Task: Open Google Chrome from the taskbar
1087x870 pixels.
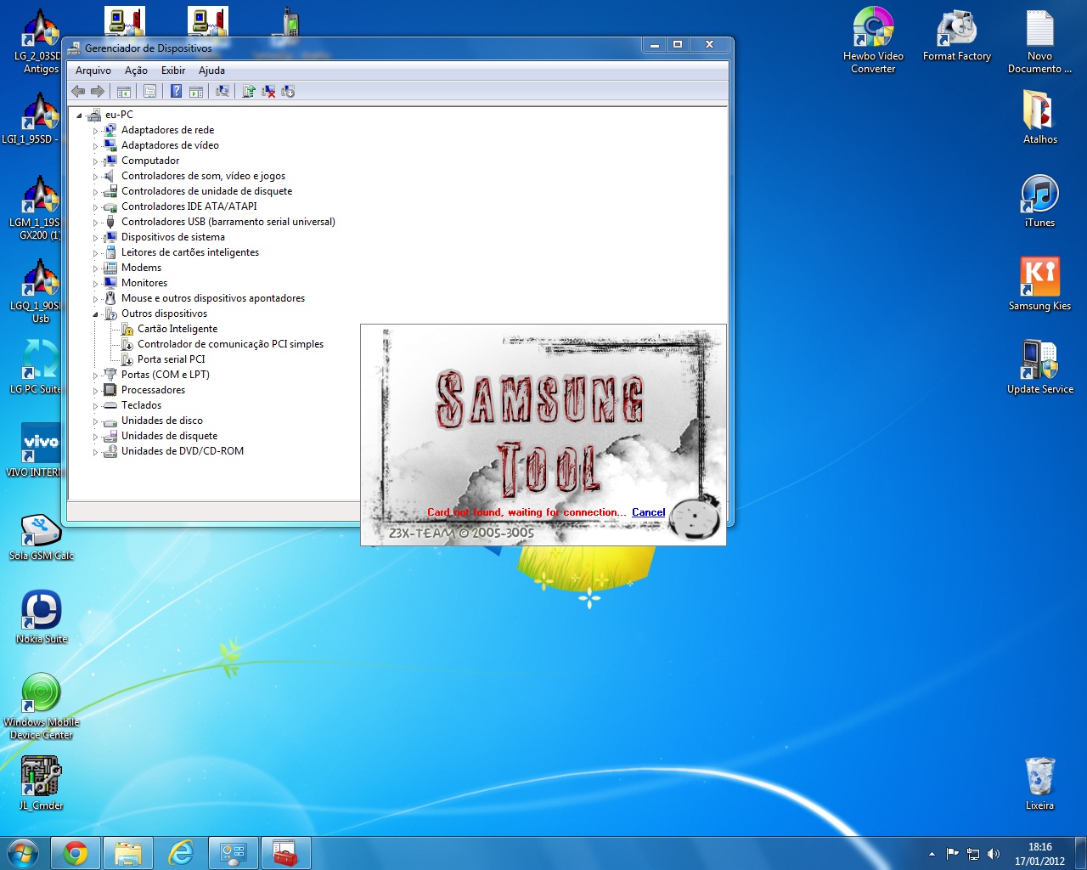Action: click(76, 853)
